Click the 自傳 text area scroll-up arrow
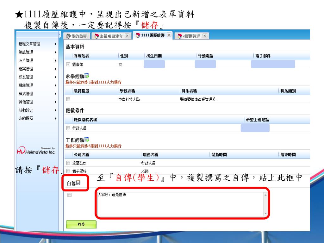Viewport: 324px width, 243px height. tap(265, 195)
